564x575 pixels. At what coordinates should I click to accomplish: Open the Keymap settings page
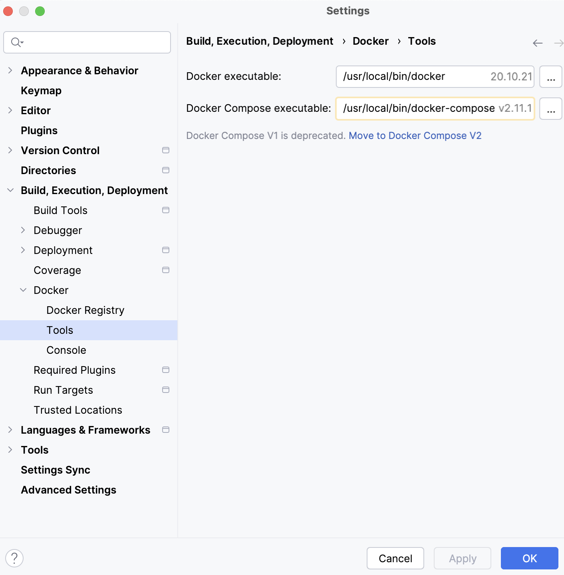coord(41,91)
